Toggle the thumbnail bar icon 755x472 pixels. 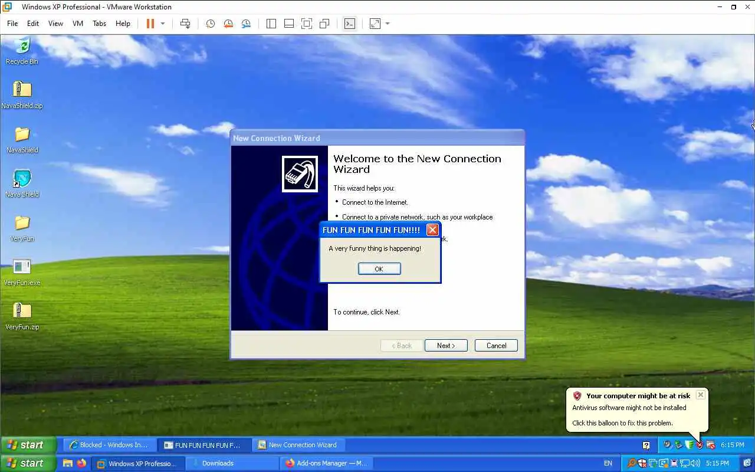click(289, 24)
